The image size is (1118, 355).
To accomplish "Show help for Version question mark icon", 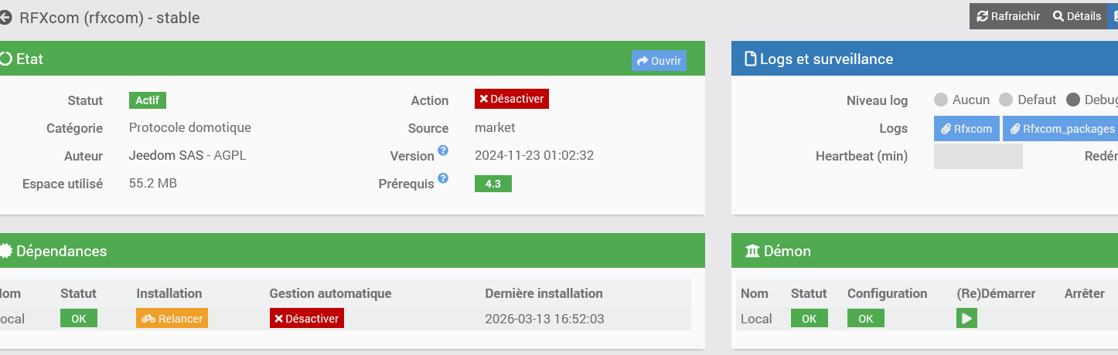I will coord(443,150).
